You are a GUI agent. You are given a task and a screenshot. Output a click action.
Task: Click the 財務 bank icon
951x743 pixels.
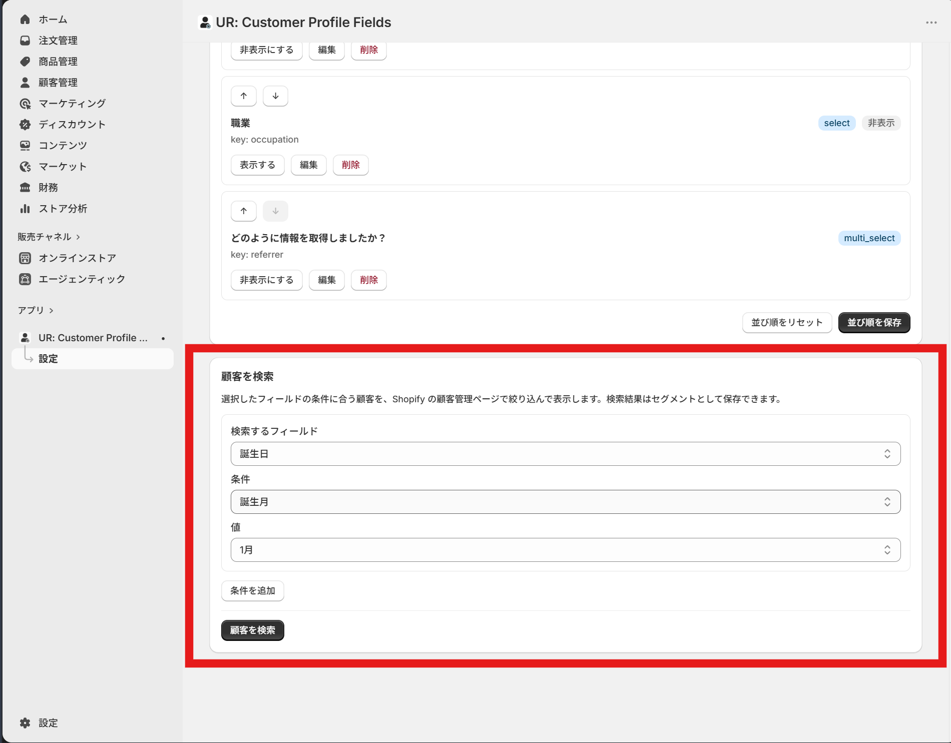point(25,188)
